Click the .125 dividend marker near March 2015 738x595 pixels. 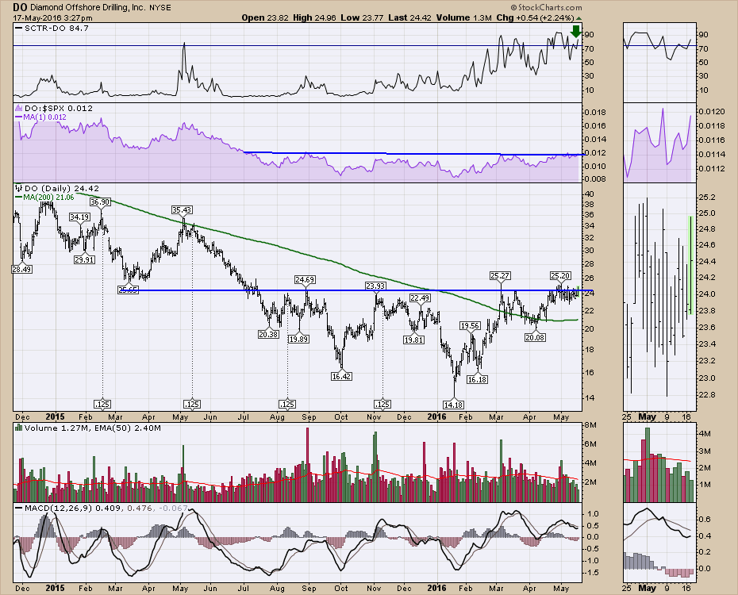[x=102, y=404]
